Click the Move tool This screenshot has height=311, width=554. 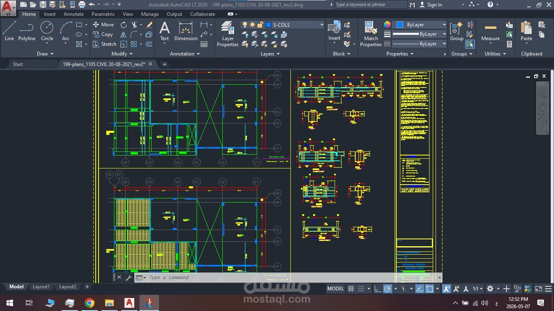pyautogui.click(x=103, y=25)
